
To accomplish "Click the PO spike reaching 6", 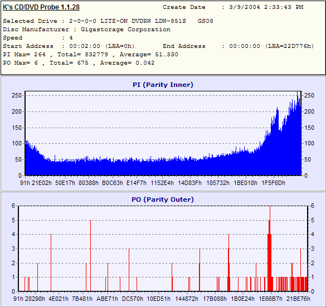I will [270, 248].
